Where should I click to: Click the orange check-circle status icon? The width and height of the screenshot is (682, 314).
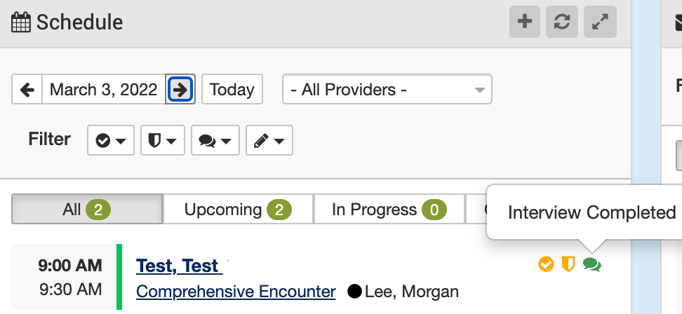[x=546, y=264]
